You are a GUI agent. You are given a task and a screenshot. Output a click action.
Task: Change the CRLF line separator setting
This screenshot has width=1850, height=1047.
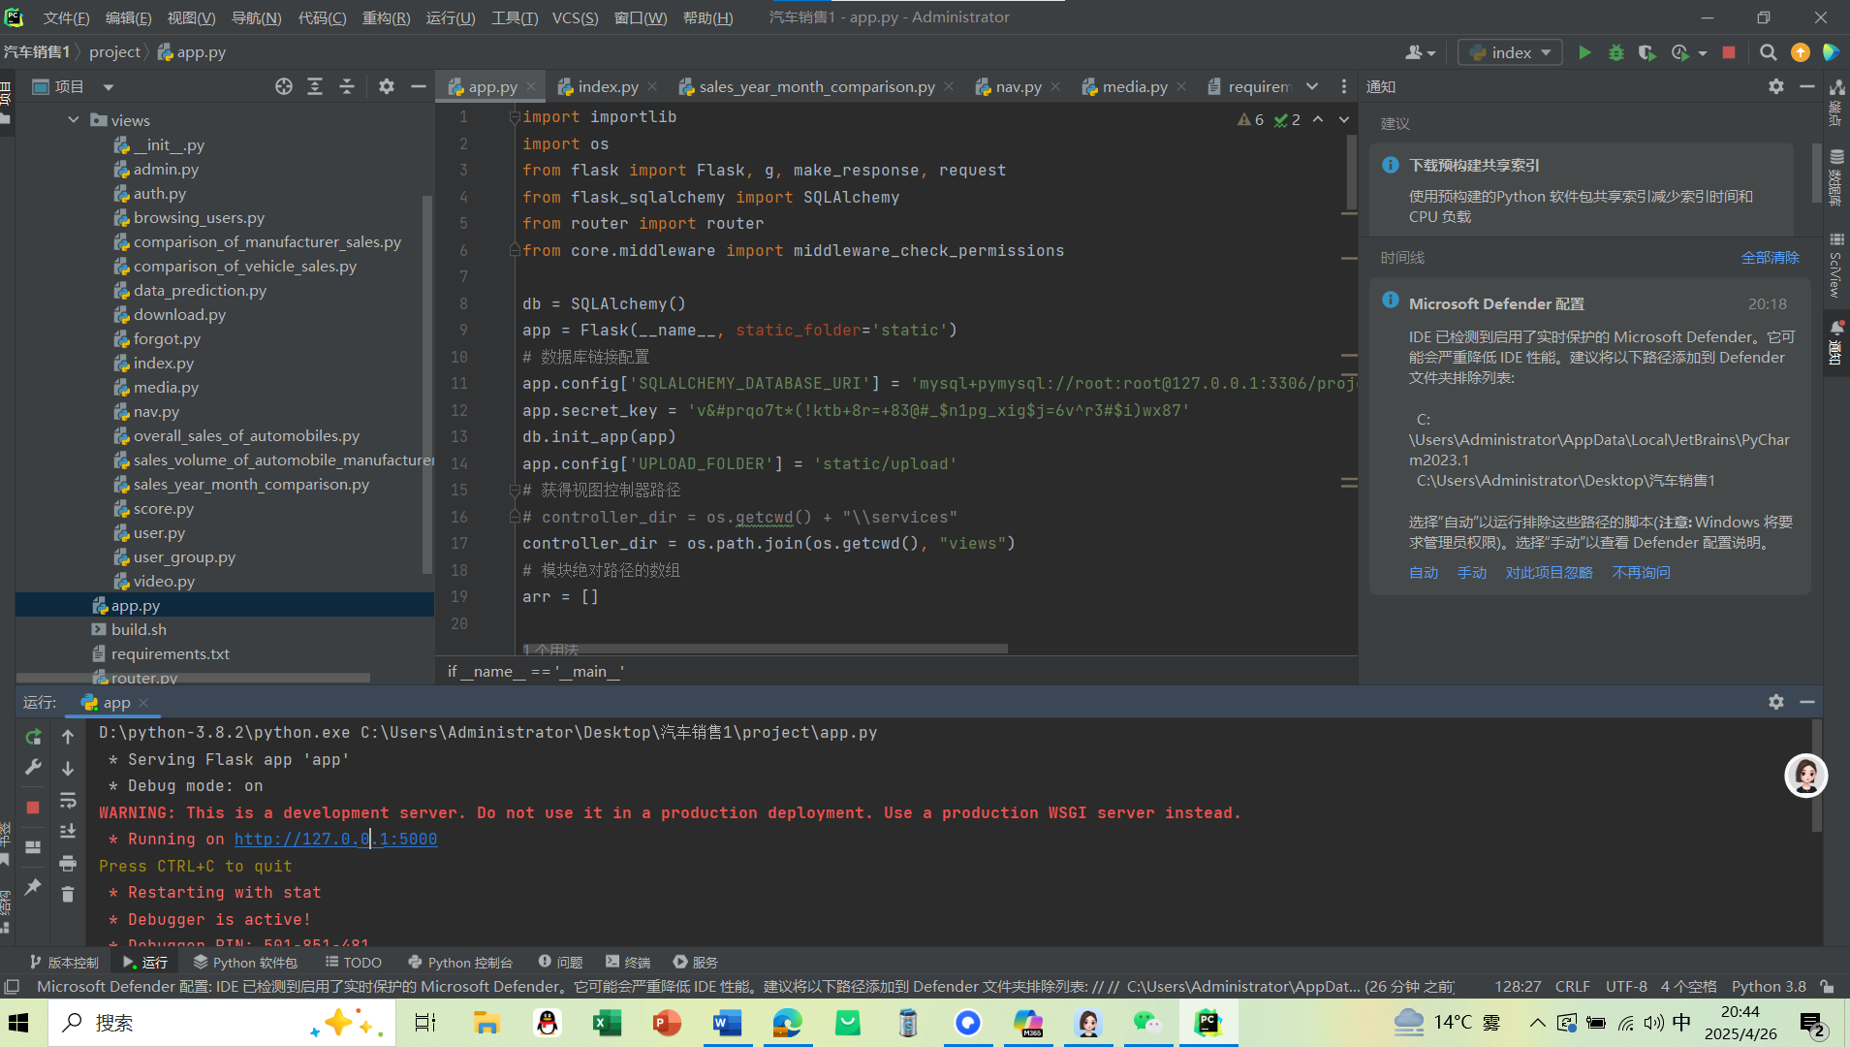pyautogui.click(x=1572, y=986)
